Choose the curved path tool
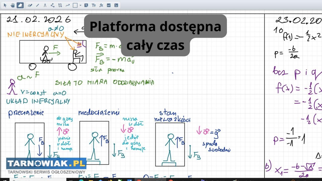Screen dimensions: 322x181 60,5
